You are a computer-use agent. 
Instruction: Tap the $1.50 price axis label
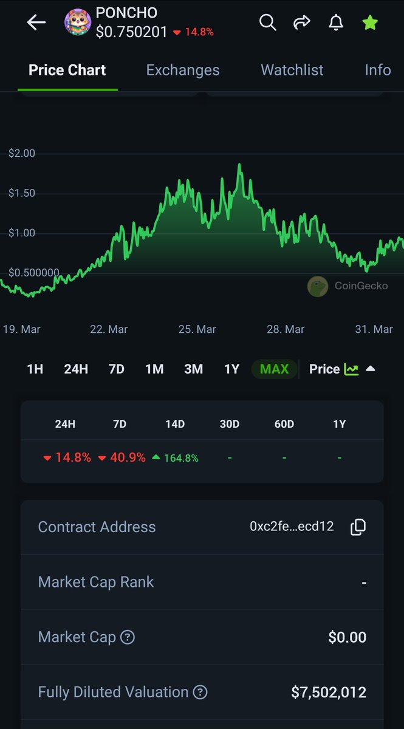22,193
